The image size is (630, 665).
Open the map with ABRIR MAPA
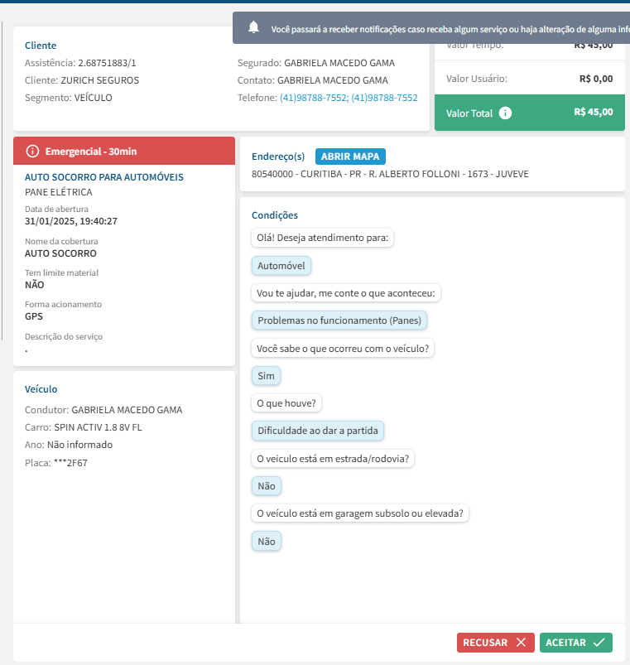point(350,157)
